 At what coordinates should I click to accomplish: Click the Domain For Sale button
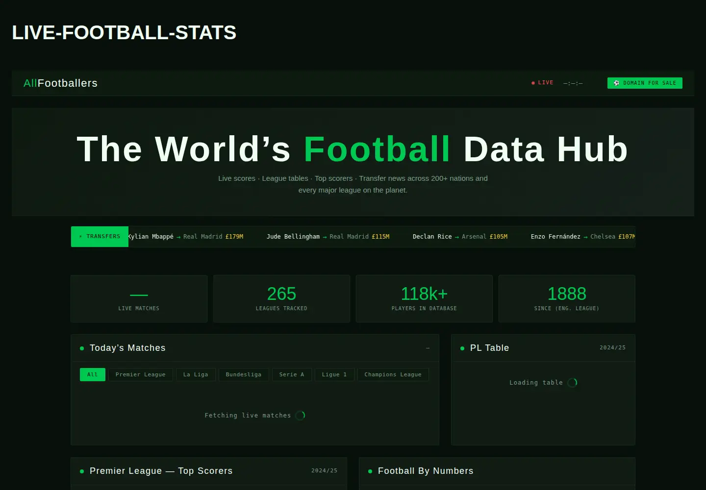pyautogui.click(x=645, y=83)
